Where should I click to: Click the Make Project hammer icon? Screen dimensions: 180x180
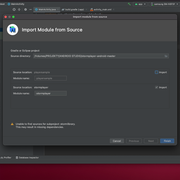coord(129,4)
